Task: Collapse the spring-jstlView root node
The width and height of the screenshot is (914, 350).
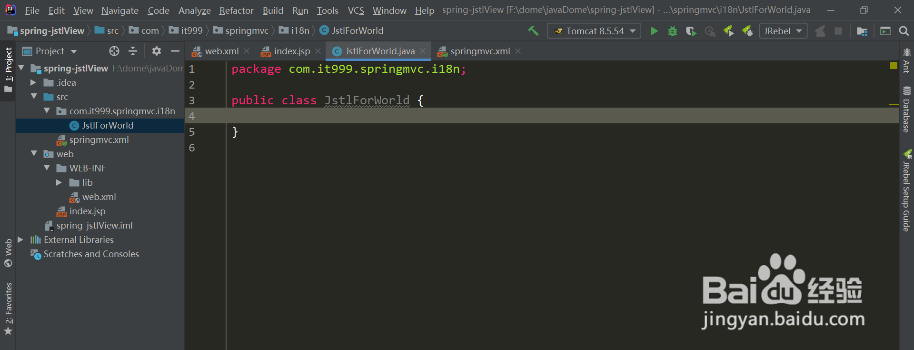Action: point(21,68)
